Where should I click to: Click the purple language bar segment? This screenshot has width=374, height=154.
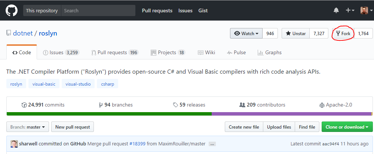pyautogui.click(x=291, y=114)
